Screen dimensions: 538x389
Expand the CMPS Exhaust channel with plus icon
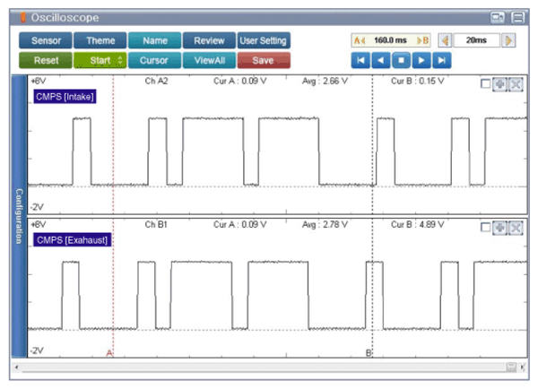point(500,228)
